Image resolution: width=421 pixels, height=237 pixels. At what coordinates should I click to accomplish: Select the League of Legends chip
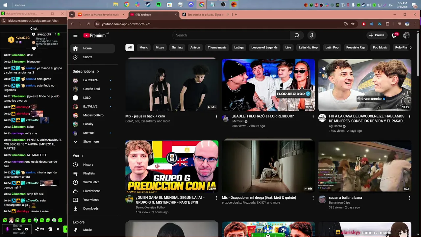[264, 47]
